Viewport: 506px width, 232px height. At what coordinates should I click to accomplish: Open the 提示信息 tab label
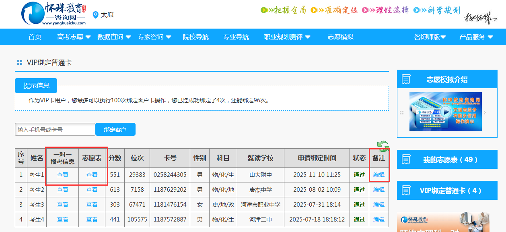[36, 85]
